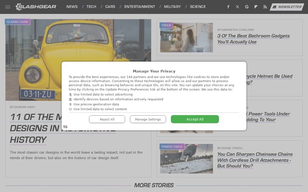Open the 'Helmet Be Used' article headline
308x192 pixels.
tap(269, 79)
